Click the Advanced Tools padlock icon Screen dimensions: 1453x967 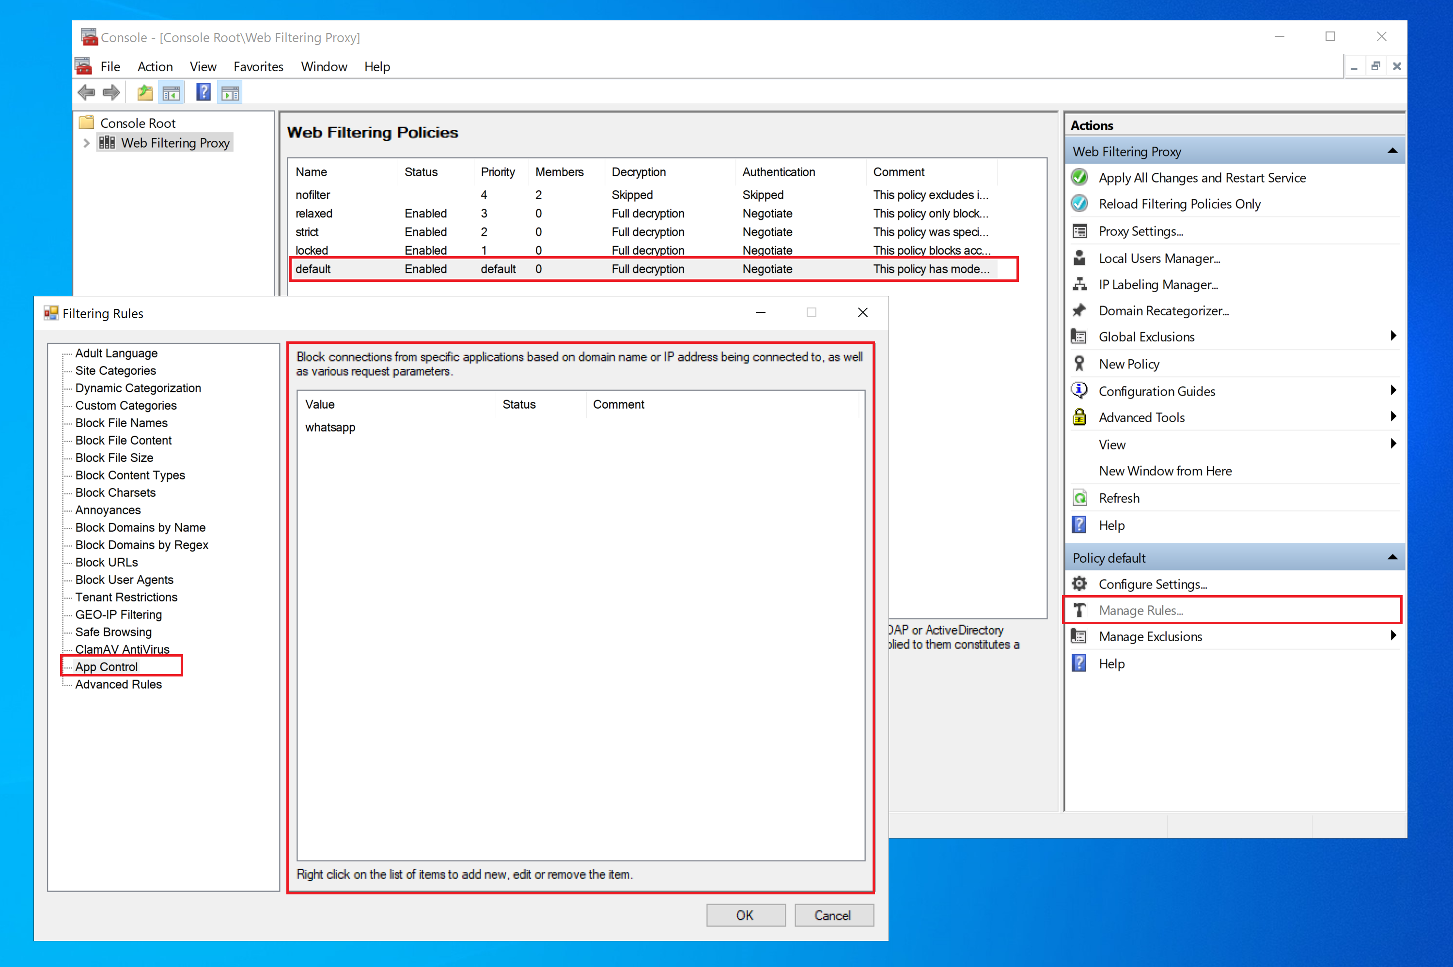tap(1079, 417)
